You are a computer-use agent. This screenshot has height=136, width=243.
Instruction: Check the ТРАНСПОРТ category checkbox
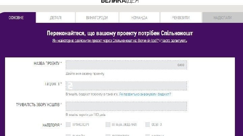(68, 125)
